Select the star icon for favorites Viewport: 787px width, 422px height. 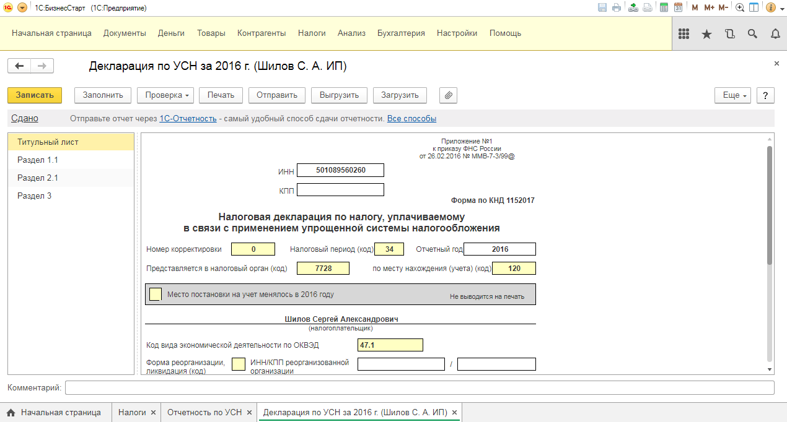coord(706,34)
